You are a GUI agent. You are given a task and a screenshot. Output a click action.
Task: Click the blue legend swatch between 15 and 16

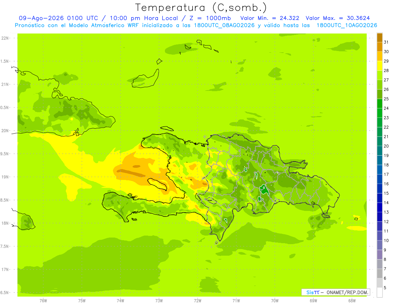pyautogui.click(x=380, y=189)
